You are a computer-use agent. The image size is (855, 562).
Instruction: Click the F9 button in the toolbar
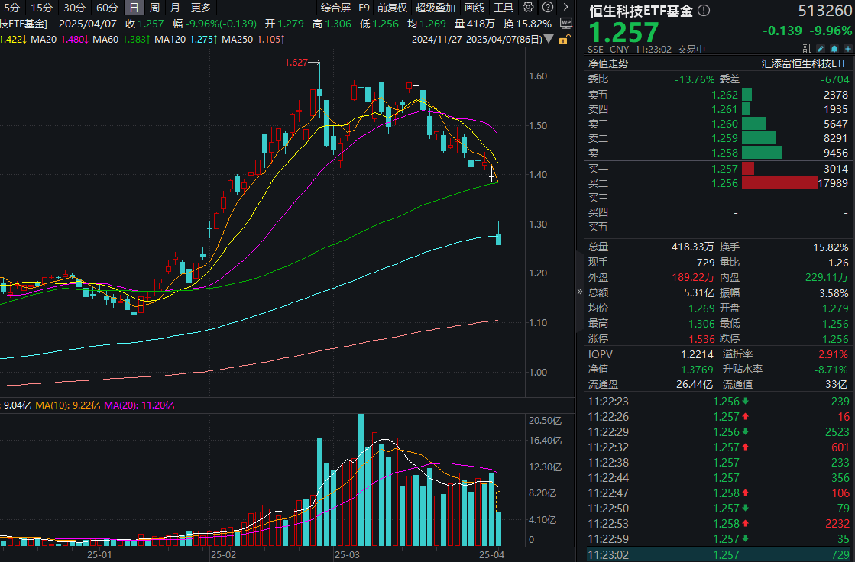point(364,8)
